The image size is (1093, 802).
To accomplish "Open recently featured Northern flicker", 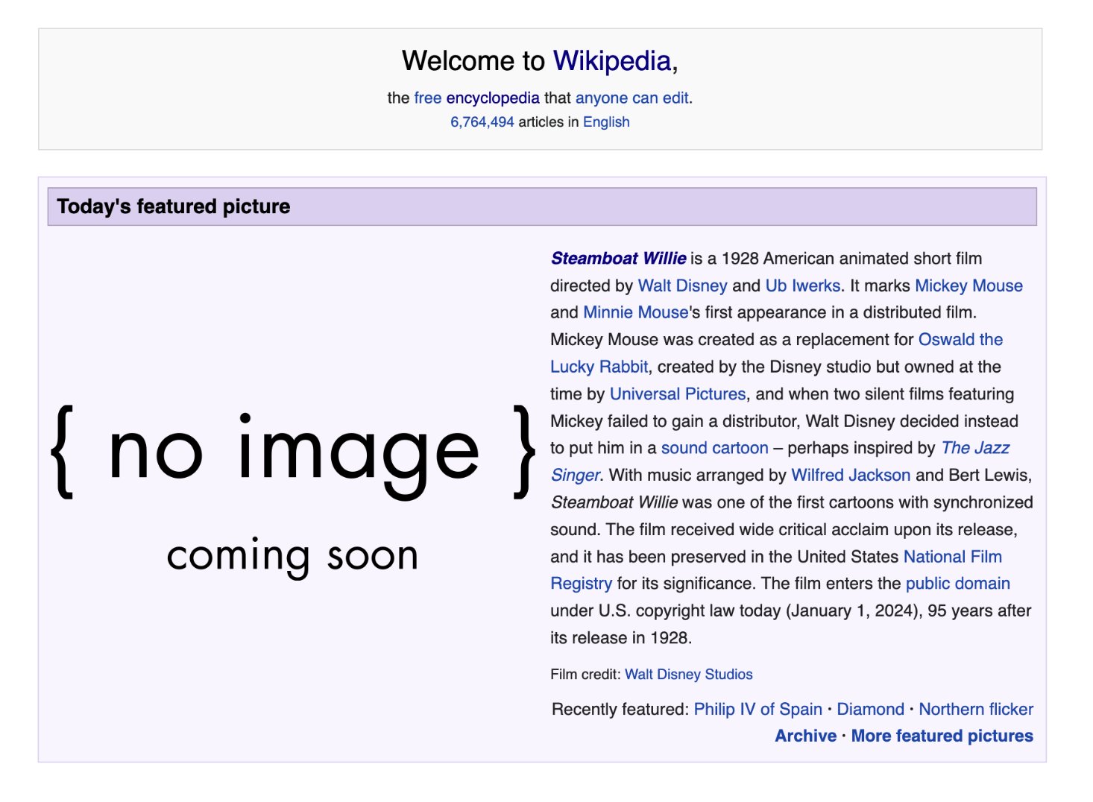I will (976, 709).
